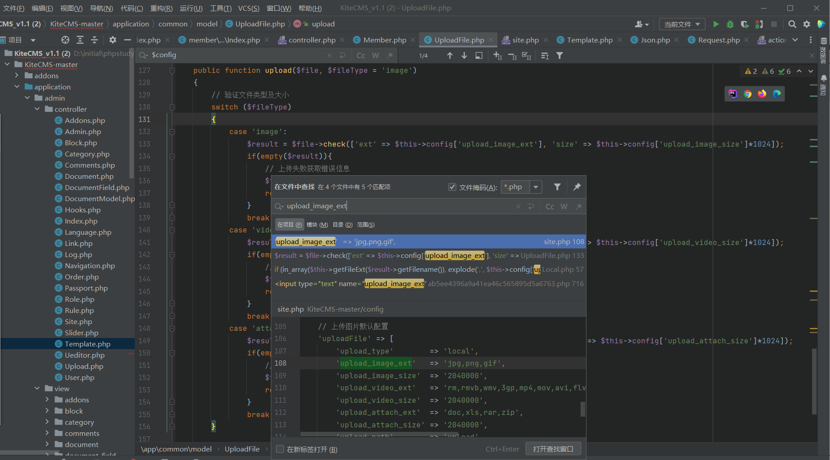830x460 pixels.
Task: Click open find window button
Action: pos(553,449)
